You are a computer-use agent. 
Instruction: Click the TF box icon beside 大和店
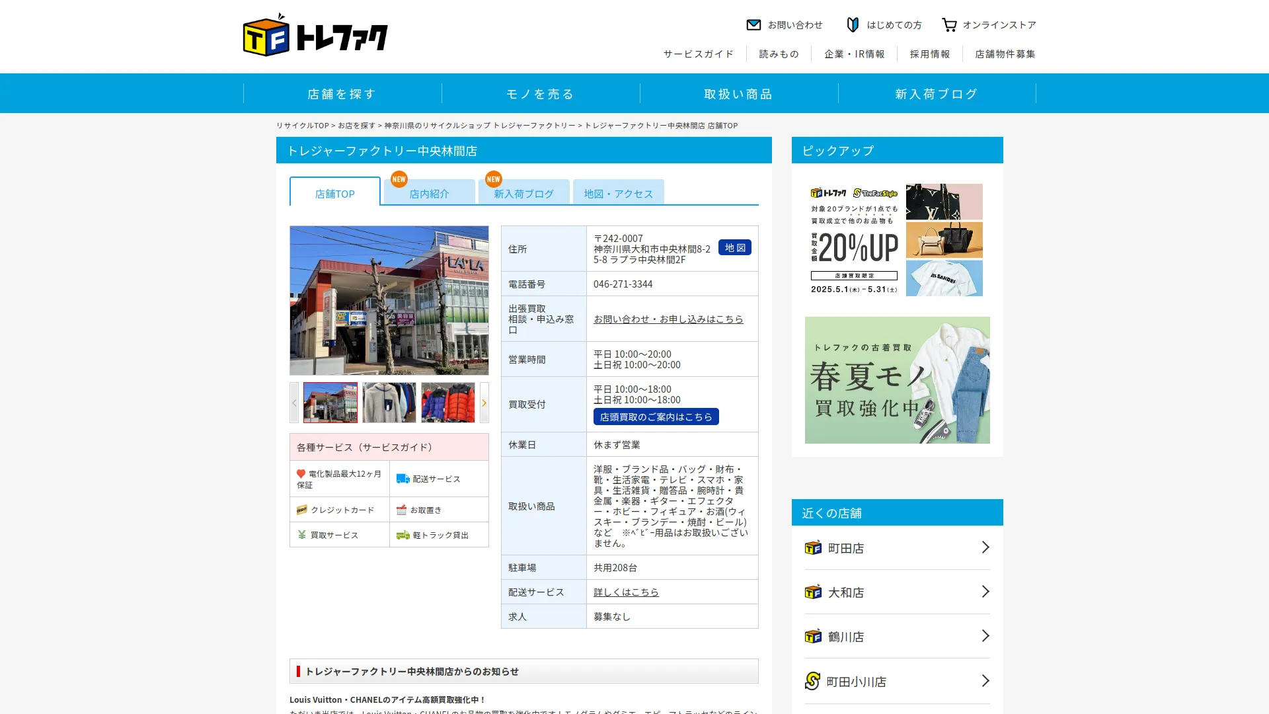pos(813,592)
